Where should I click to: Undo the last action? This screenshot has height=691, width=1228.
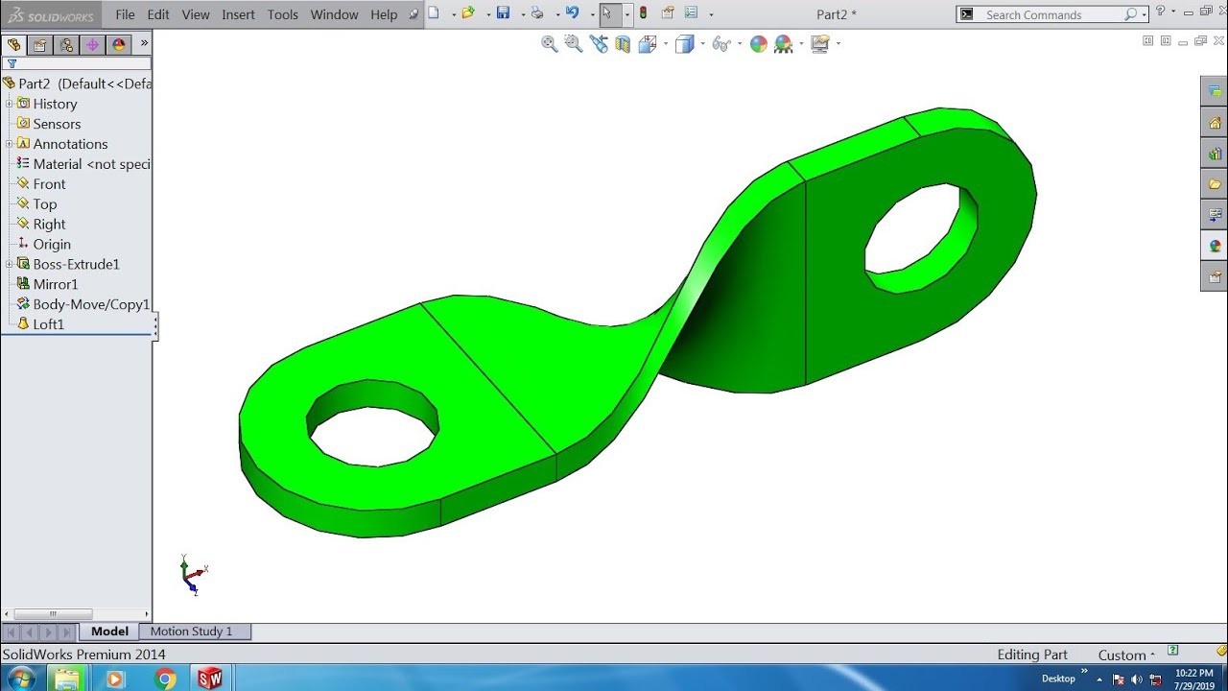pyautogui.click(x=573, y=13)
